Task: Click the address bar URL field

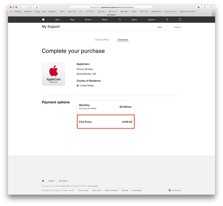Action: pyautogui.click(x=112, y=7)
